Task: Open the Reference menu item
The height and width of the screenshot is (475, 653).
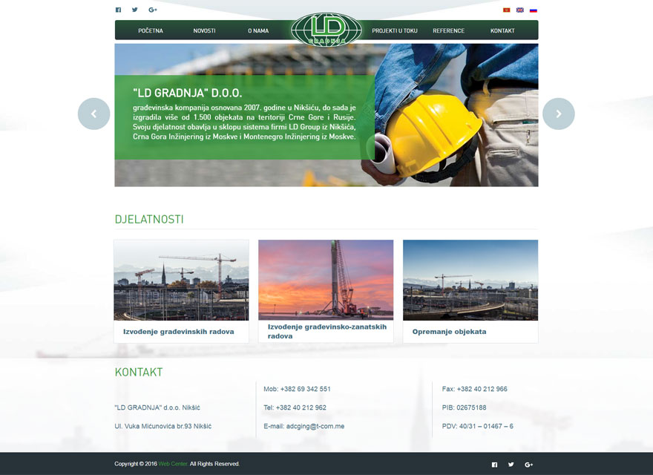Action: [448, 31]
